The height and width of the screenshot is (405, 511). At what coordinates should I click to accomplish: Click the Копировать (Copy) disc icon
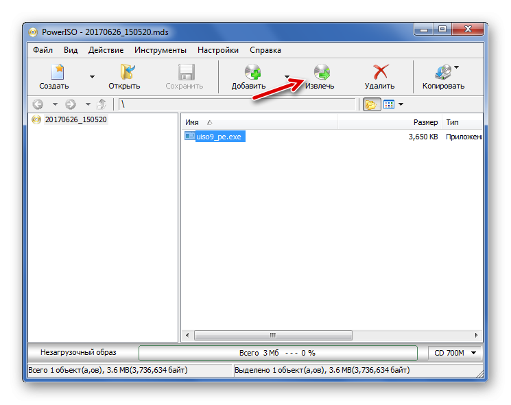[442, 71]
